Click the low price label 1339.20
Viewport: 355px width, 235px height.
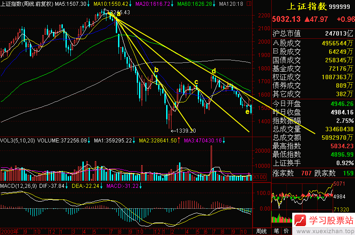(x=186, y=131)
